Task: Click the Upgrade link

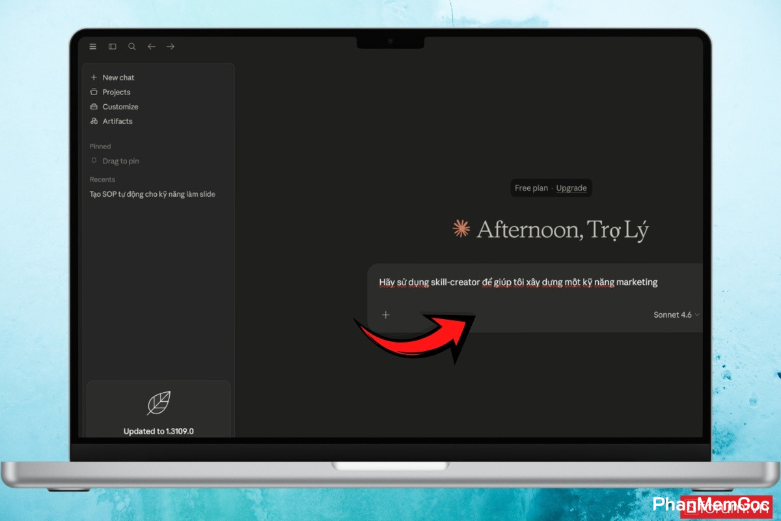Action: click(571, 188)
